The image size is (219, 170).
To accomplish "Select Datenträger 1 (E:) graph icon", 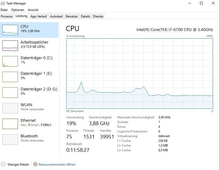I will [x=10, y=77].
